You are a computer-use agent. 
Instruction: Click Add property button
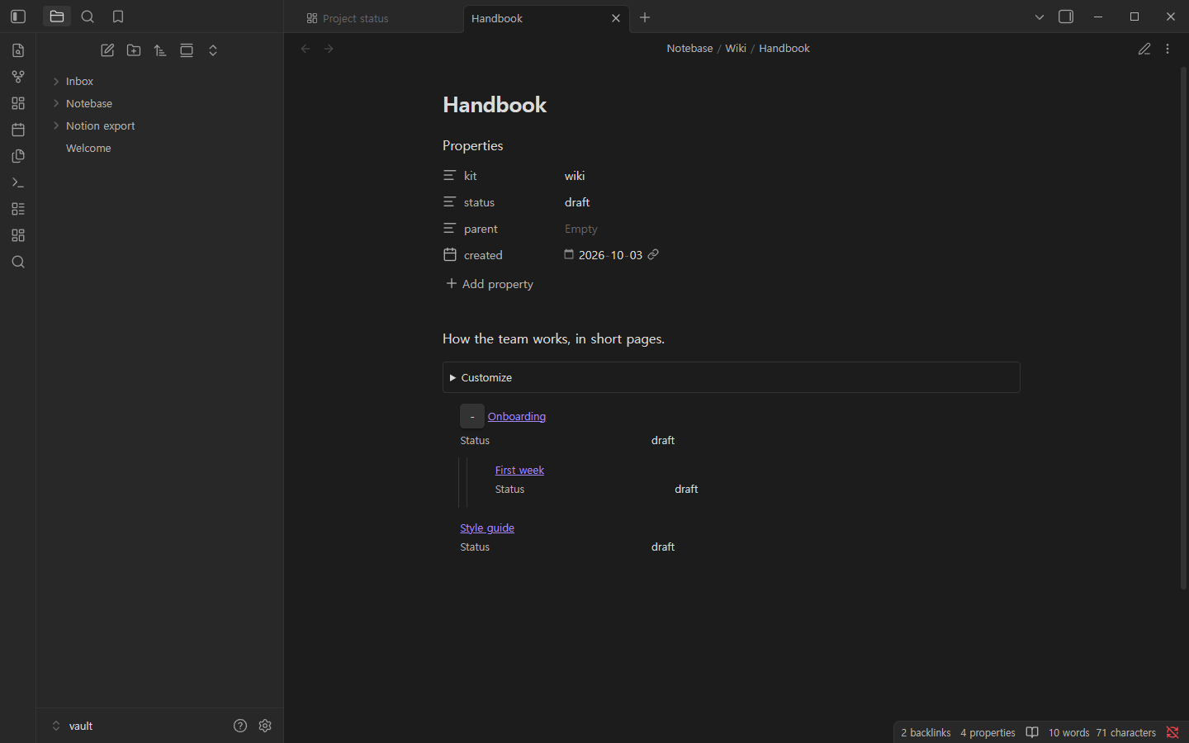(x=490, y=284)
